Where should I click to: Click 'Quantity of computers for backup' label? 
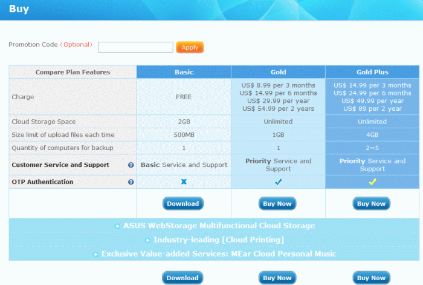[x=62, y=148]
